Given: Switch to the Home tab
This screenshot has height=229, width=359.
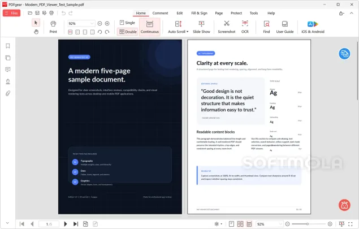Looking at the screenshot, I should coord(141,13).
